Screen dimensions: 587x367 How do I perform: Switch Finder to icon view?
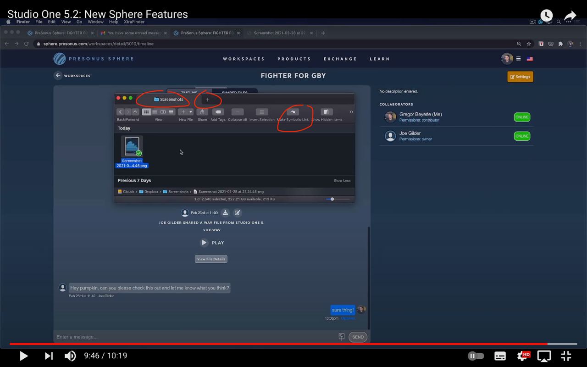point(146,112)
